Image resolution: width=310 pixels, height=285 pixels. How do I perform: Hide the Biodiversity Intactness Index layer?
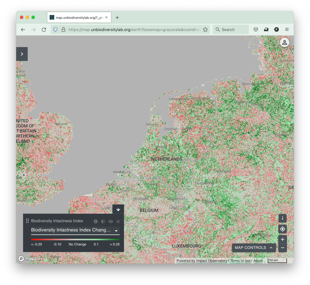tap(111, 222)
